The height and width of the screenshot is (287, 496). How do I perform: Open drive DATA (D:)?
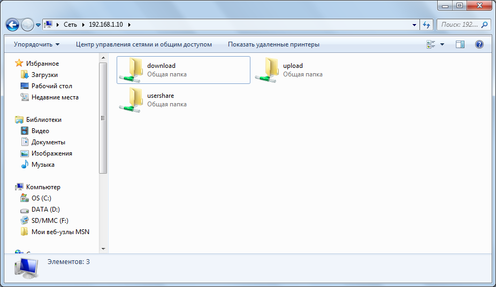tap(45, 210)
